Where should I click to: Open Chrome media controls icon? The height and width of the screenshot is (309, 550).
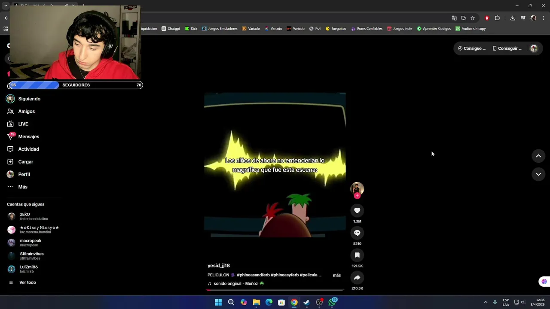[x=523, y=18]
